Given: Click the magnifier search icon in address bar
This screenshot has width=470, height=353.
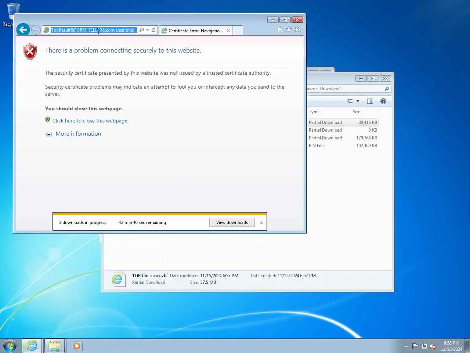Looking at the screenshot, I should (x=141, y=30).
